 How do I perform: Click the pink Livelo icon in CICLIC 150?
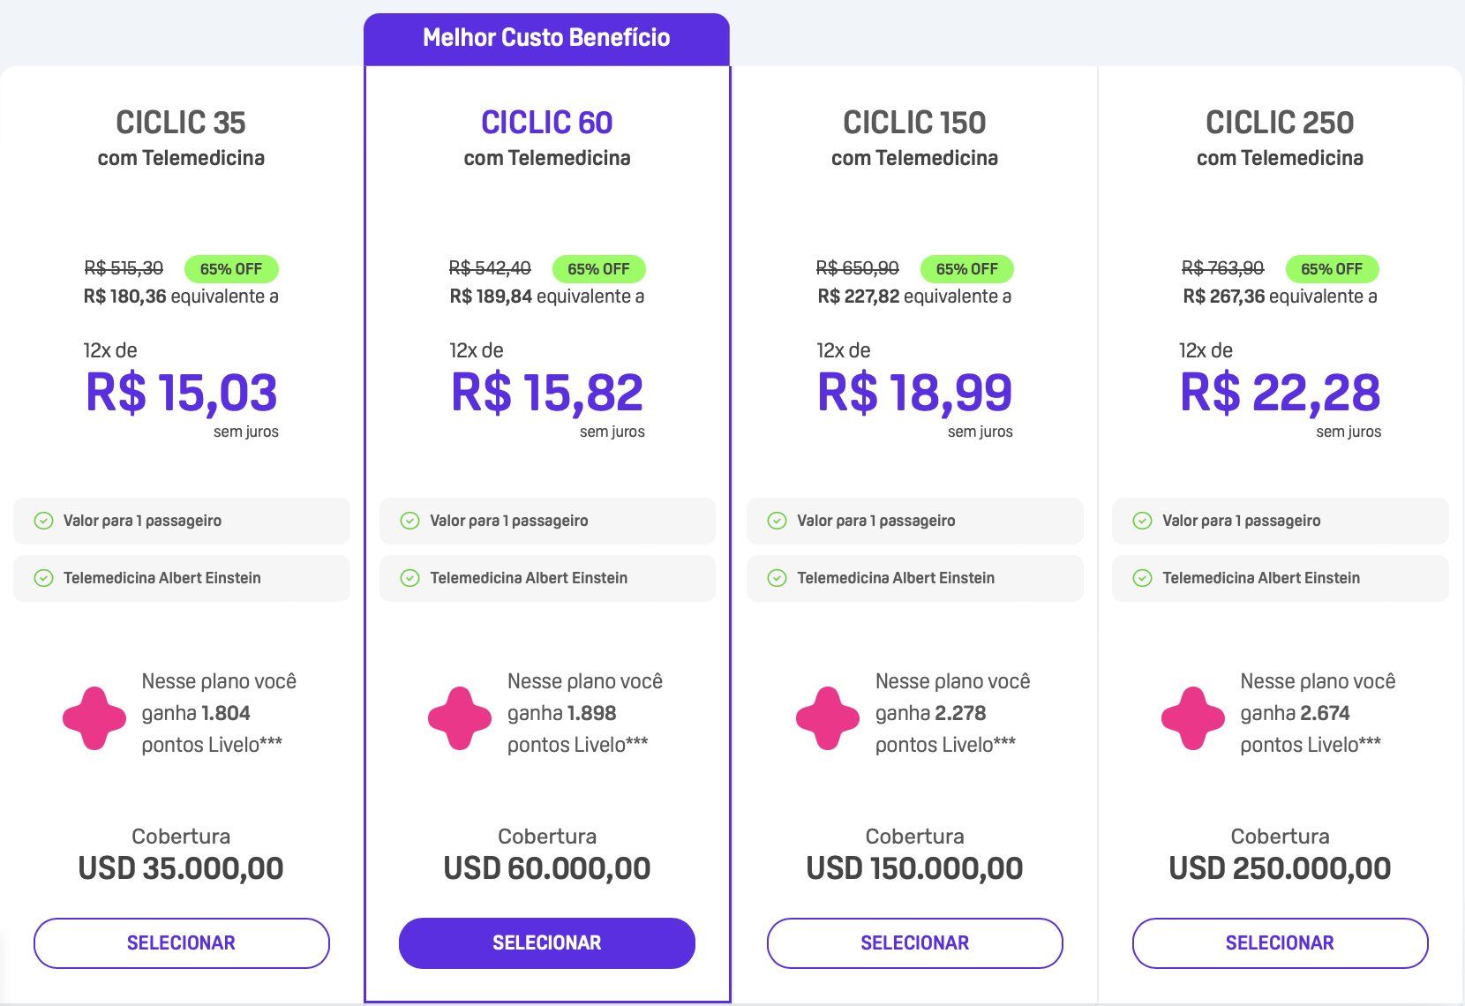(827, 718)
